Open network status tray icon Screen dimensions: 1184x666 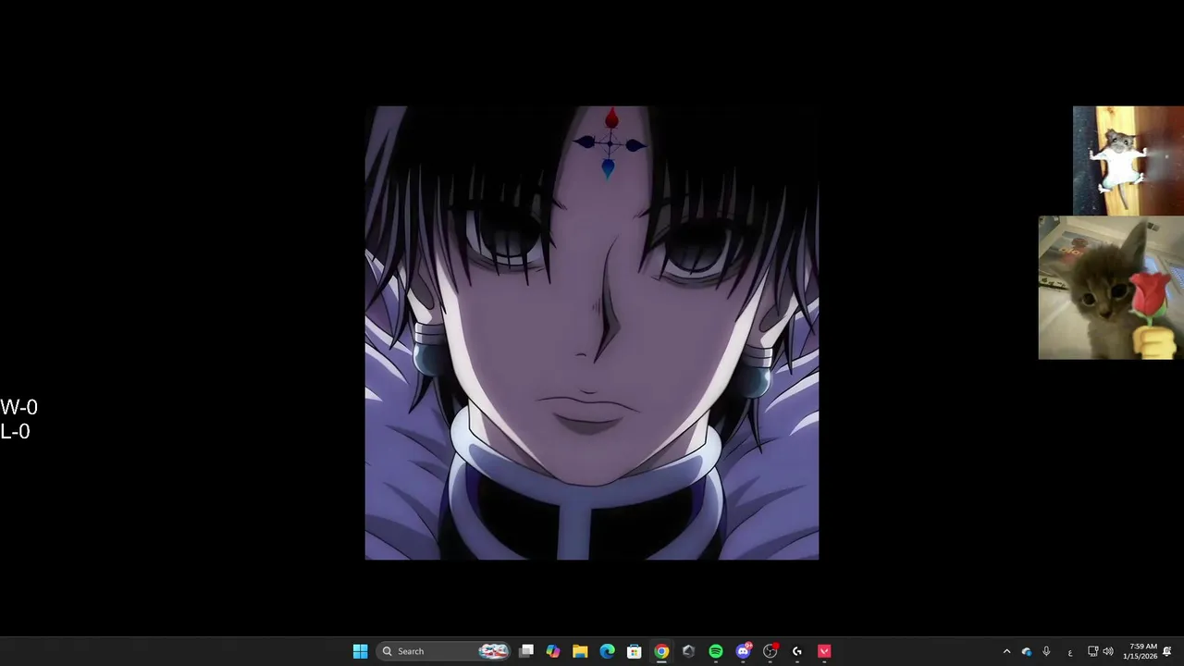[1092, 651]
